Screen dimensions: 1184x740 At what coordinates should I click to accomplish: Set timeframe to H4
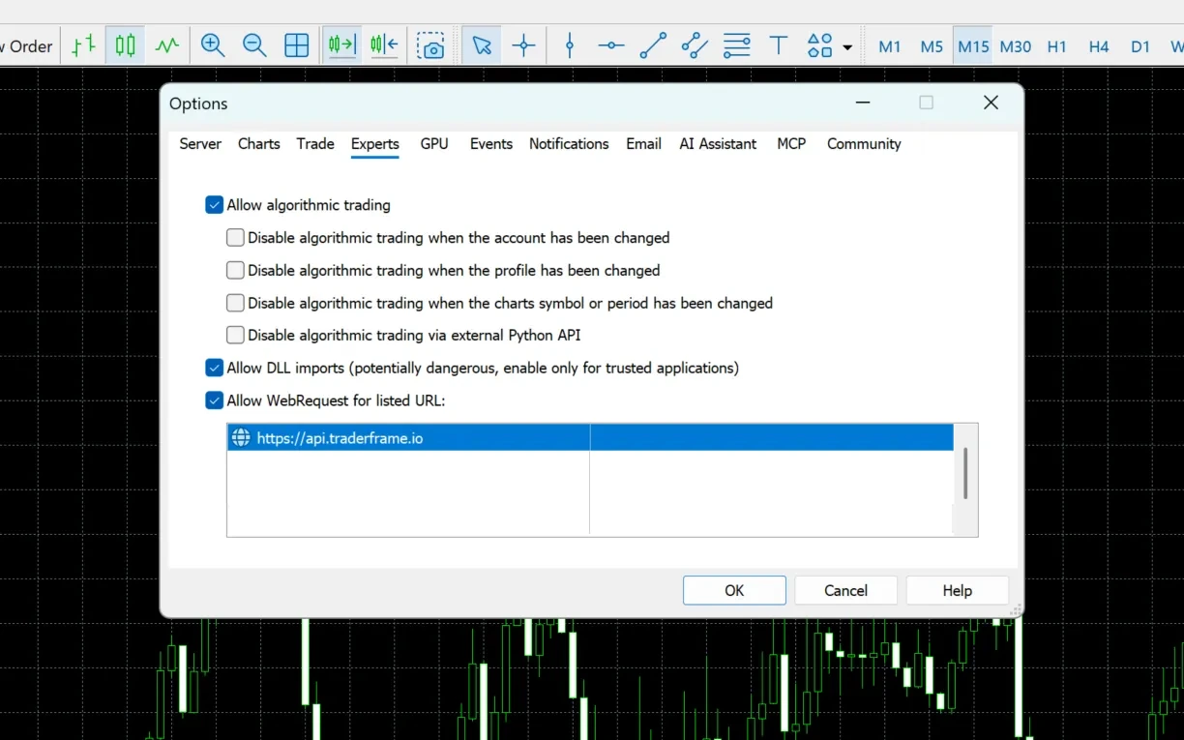click(1099, 46)
